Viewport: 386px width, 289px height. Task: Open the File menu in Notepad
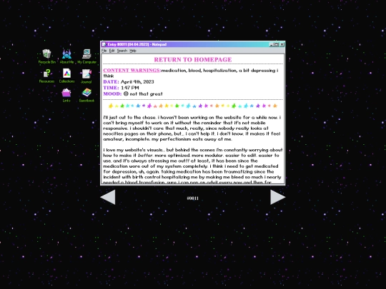104,51
